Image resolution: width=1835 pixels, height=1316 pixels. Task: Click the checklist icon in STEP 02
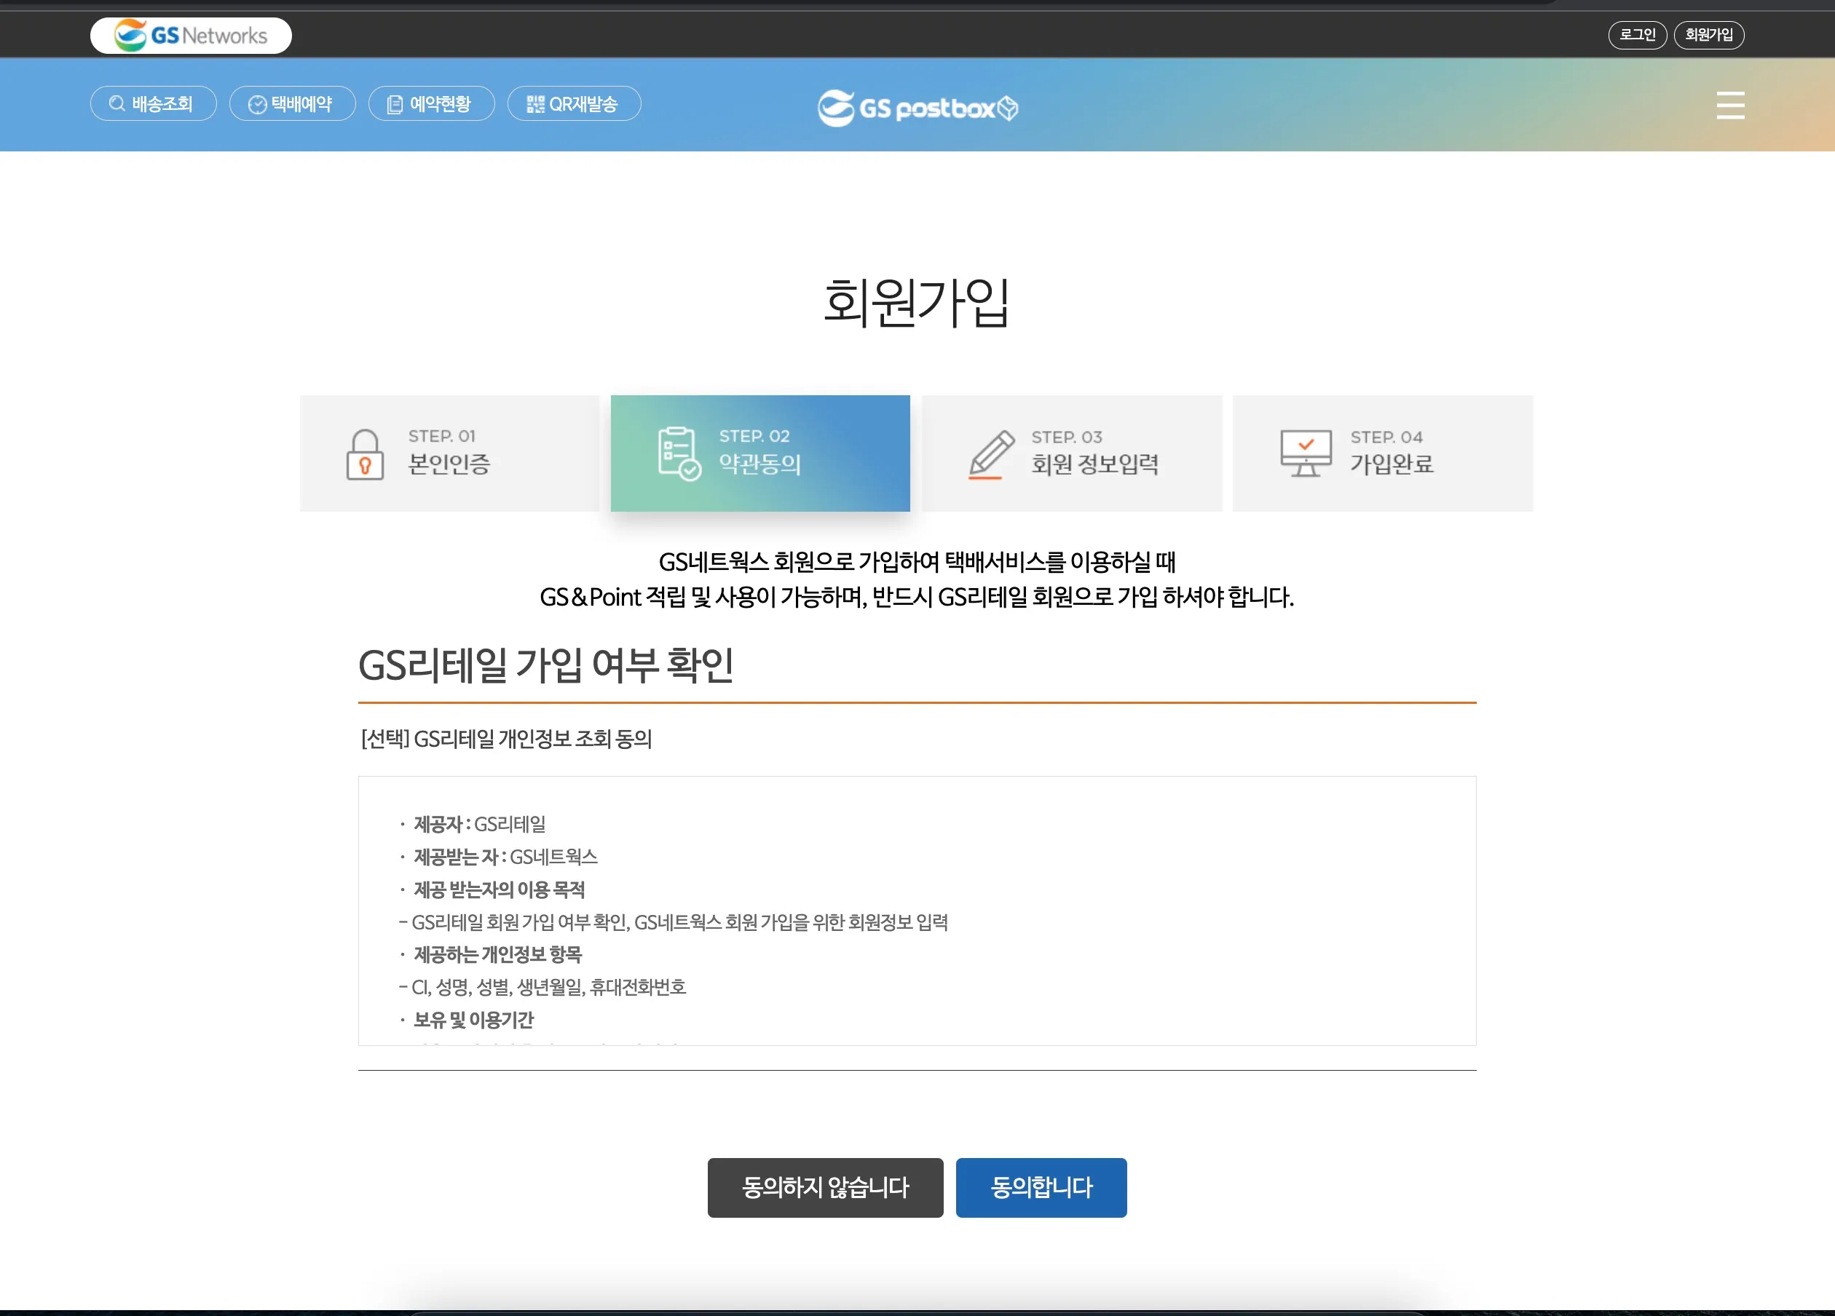[679, 453]
